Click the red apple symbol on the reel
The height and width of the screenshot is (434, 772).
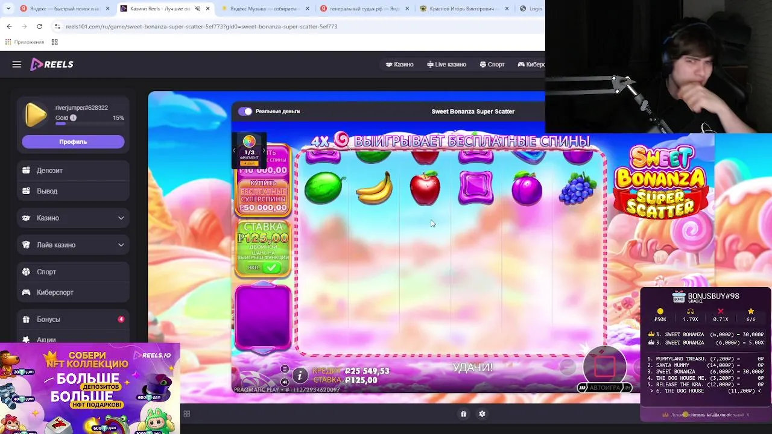[425, 187]
